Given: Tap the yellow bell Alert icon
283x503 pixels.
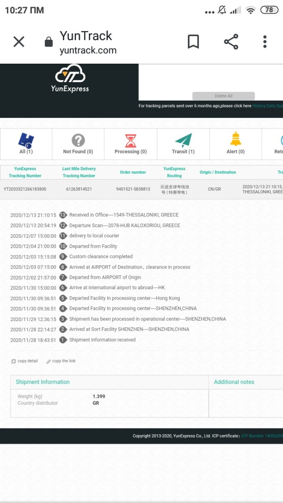Looking at the screenshot, I should point(236,139).
